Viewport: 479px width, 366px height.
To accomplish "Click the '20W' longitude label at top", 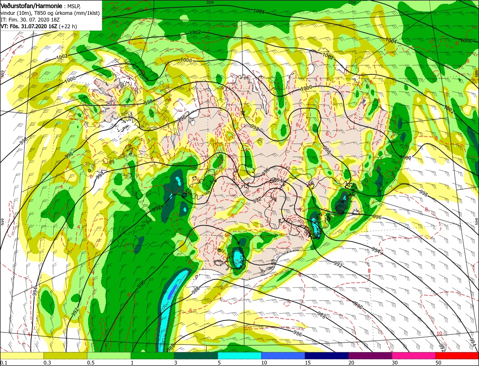I will (x=210, y=2).
